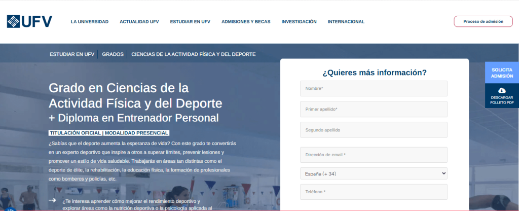Viewport: 519px width, 211px height.
Task: Open the LA UNIVERSIDAD menu
Action: pyautogui.click(x=90, y=22)
